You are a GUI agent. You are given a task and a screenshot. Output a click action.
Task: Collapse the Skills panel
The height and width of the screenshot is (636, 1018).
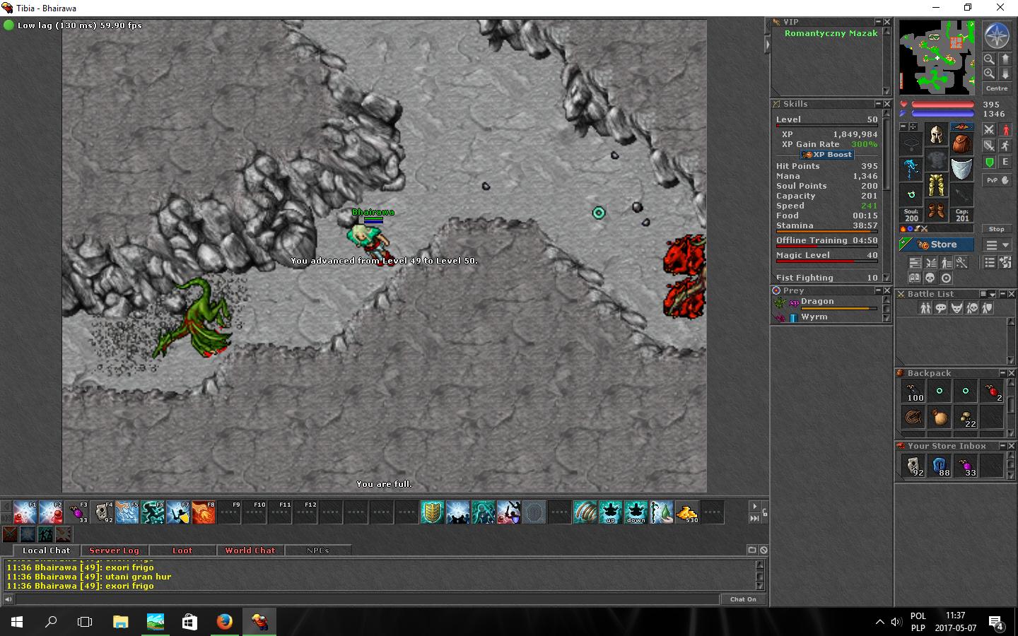tap(878, 104)
